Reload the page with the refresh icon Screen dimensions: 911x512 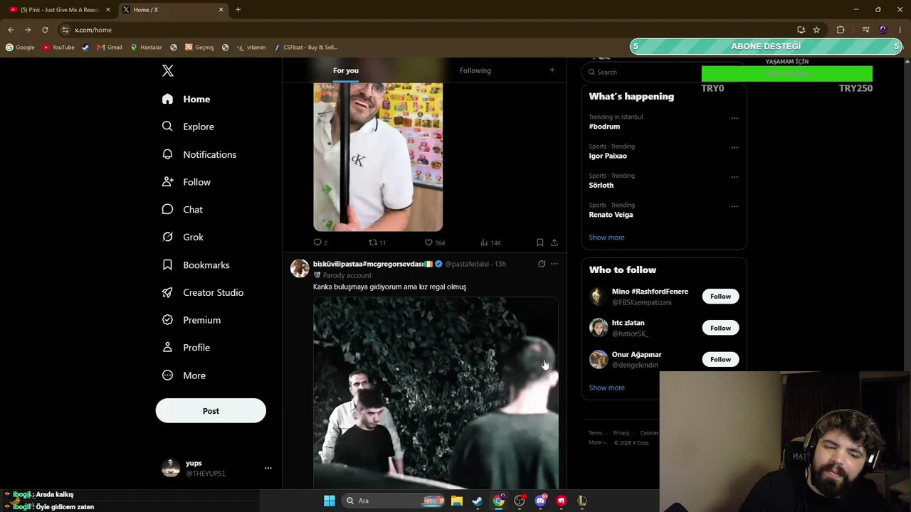[x=45, y=30]
